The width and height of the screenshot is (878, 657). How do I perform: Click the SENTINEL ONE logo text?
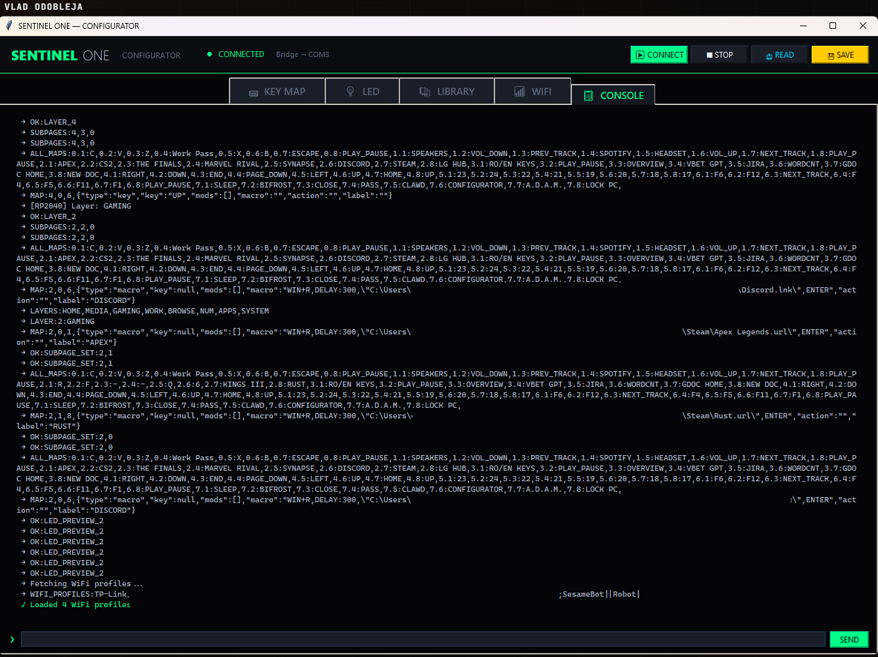[x=60, y=56]
